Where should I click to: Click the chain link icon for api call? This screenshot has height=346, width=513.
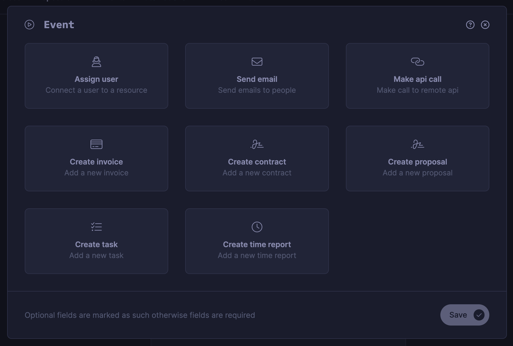click(x=417, y=62)
